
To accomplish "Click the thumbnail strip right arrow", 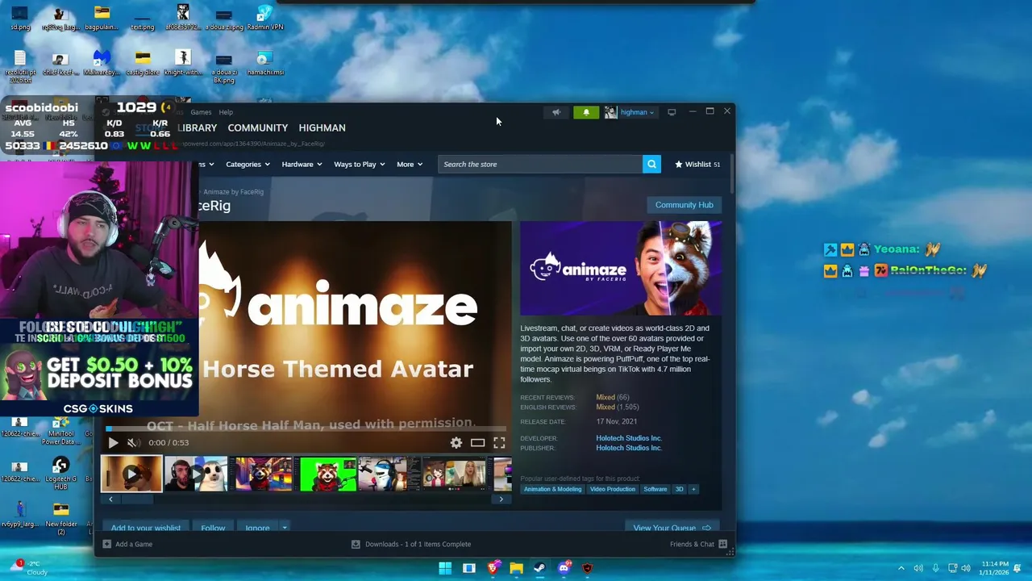I will click(x=501, y=499).
